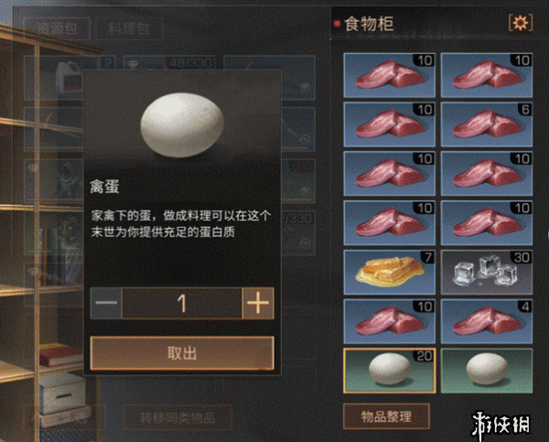549x442 pixels.
Task: Select the raw meat beside the omelette row above
Action: click(390, 222)
